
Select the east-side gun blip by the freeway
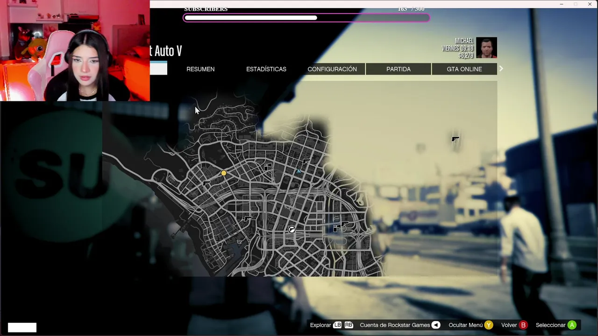(344, 224)
